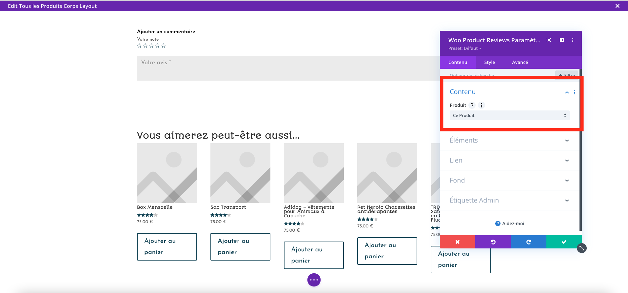
Task: Save changes with green checkmark
Action: click(564, 242)
